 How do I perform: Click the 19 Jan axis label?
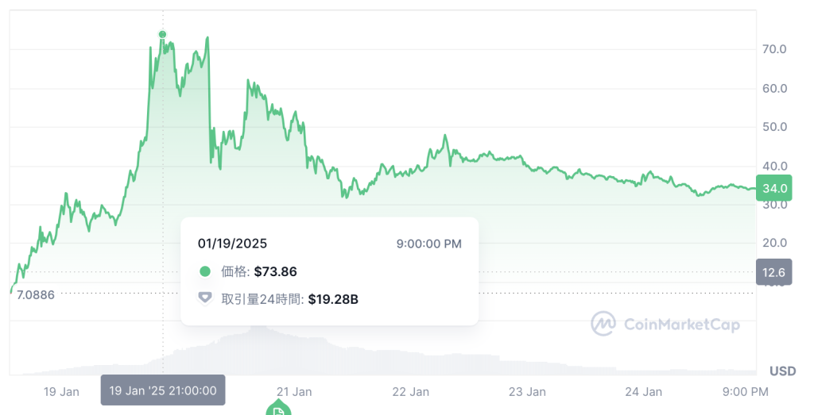[x=61, y=391]
